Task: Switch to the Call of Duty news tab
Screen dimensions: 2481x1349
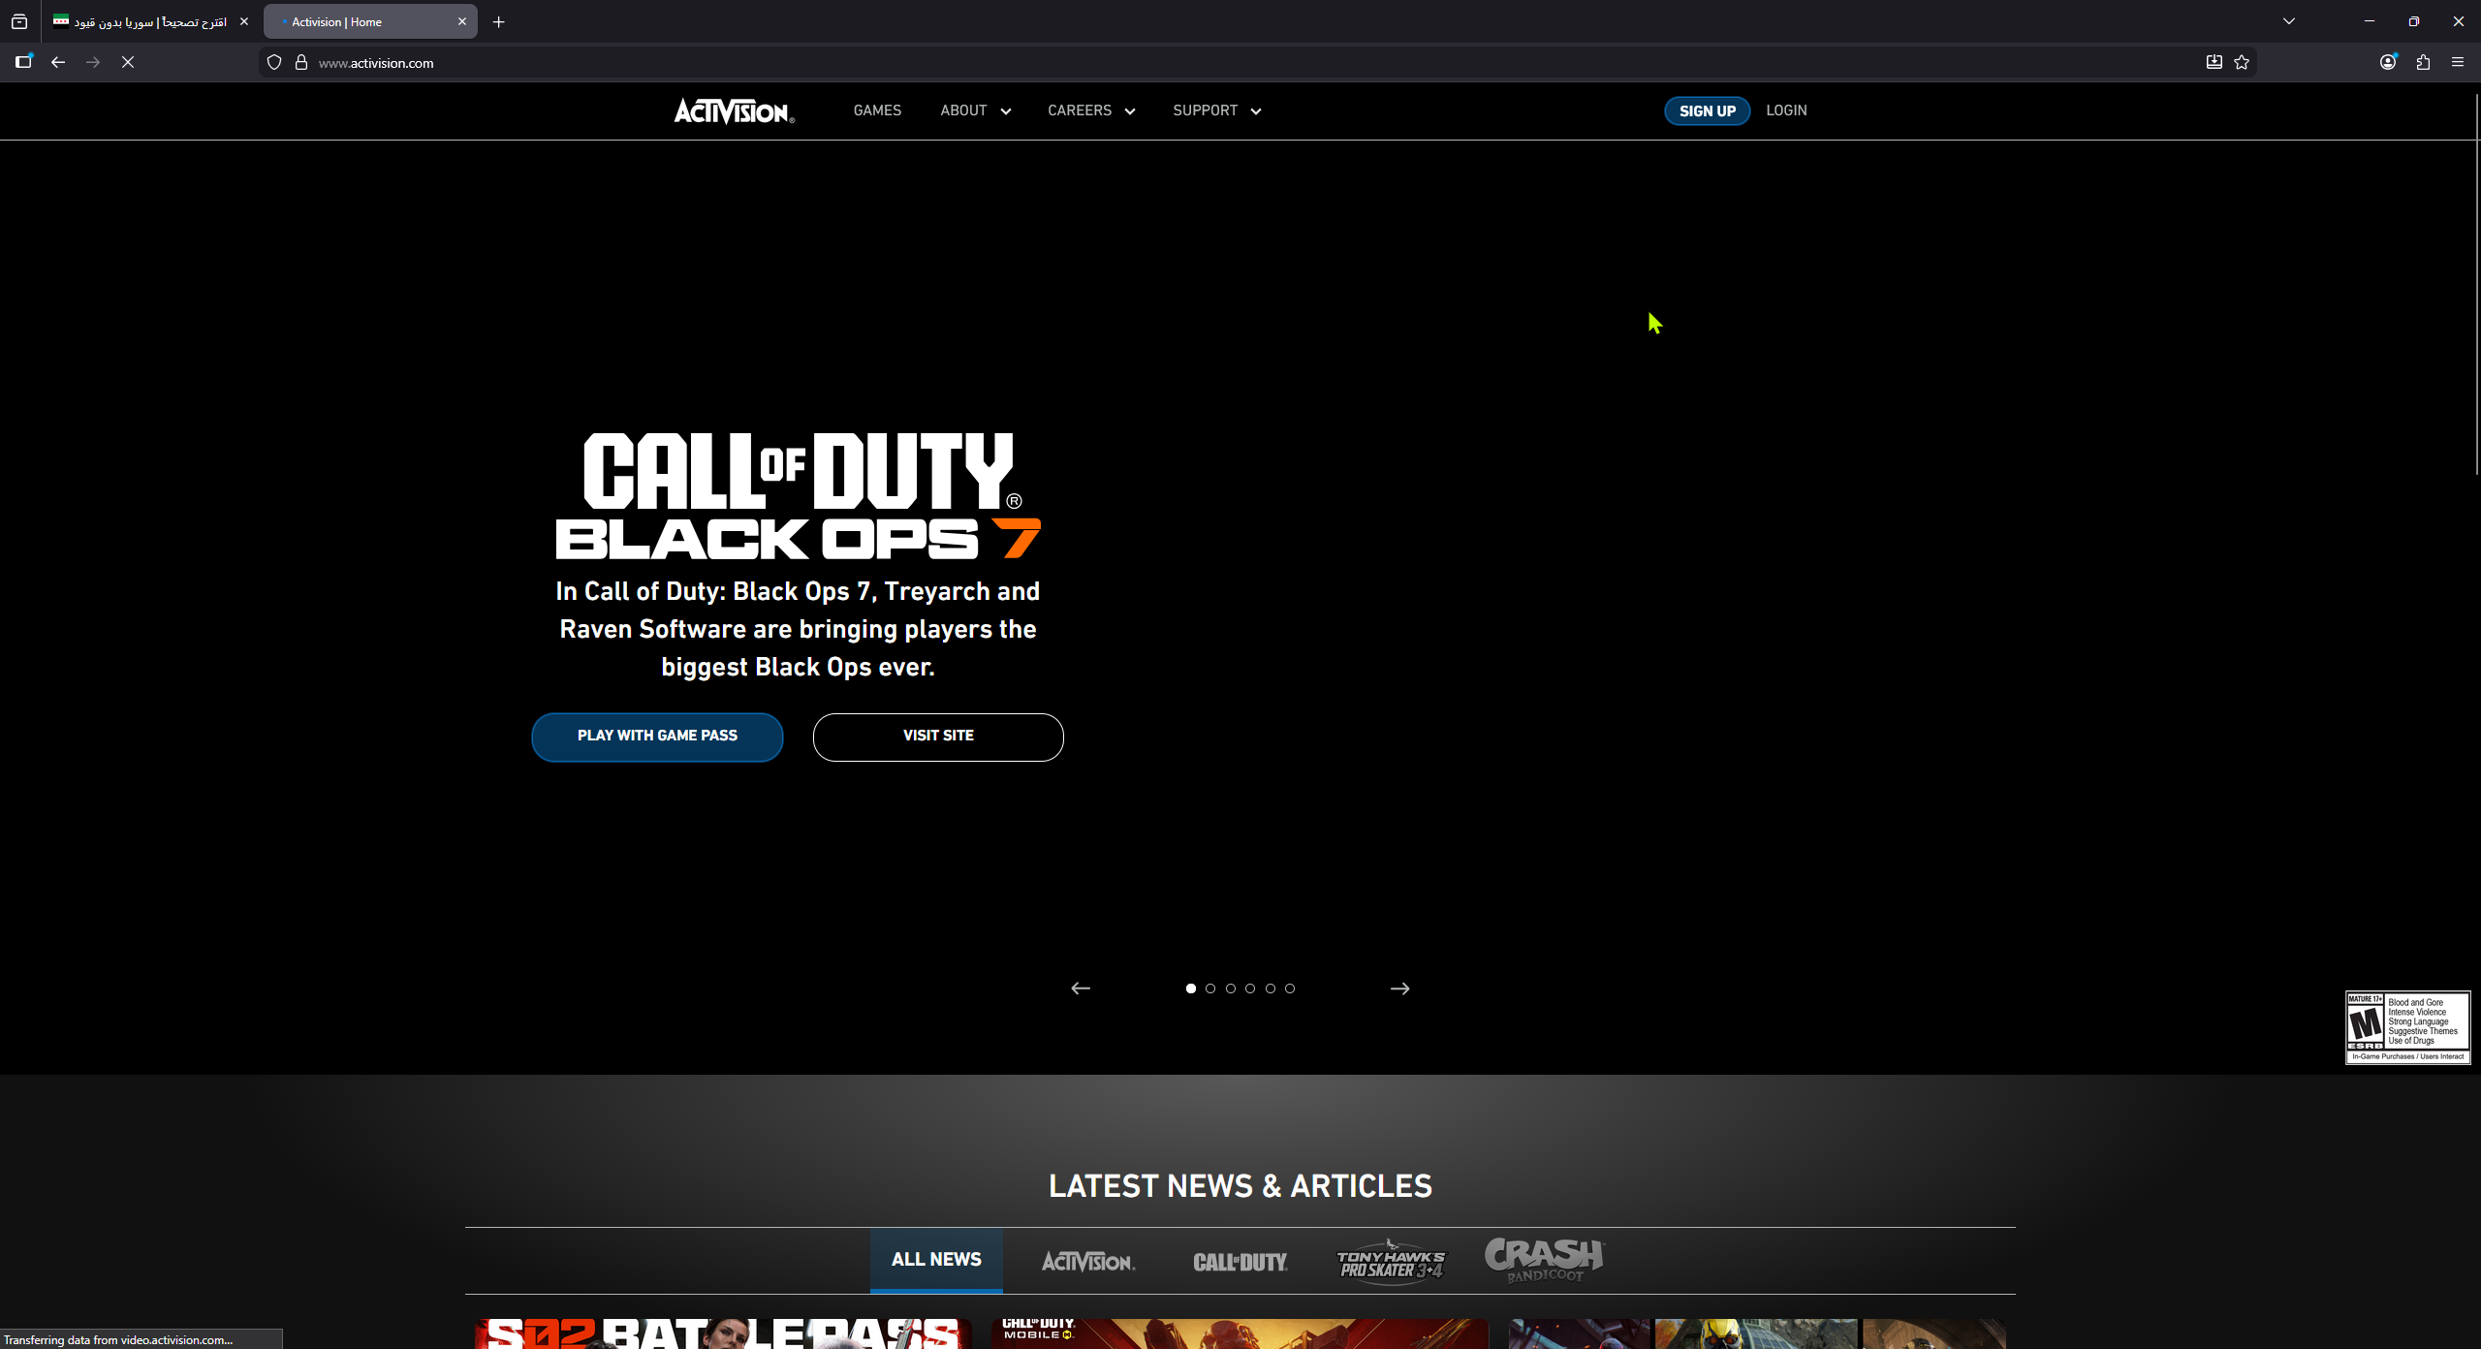Action: [1240, 1261]
